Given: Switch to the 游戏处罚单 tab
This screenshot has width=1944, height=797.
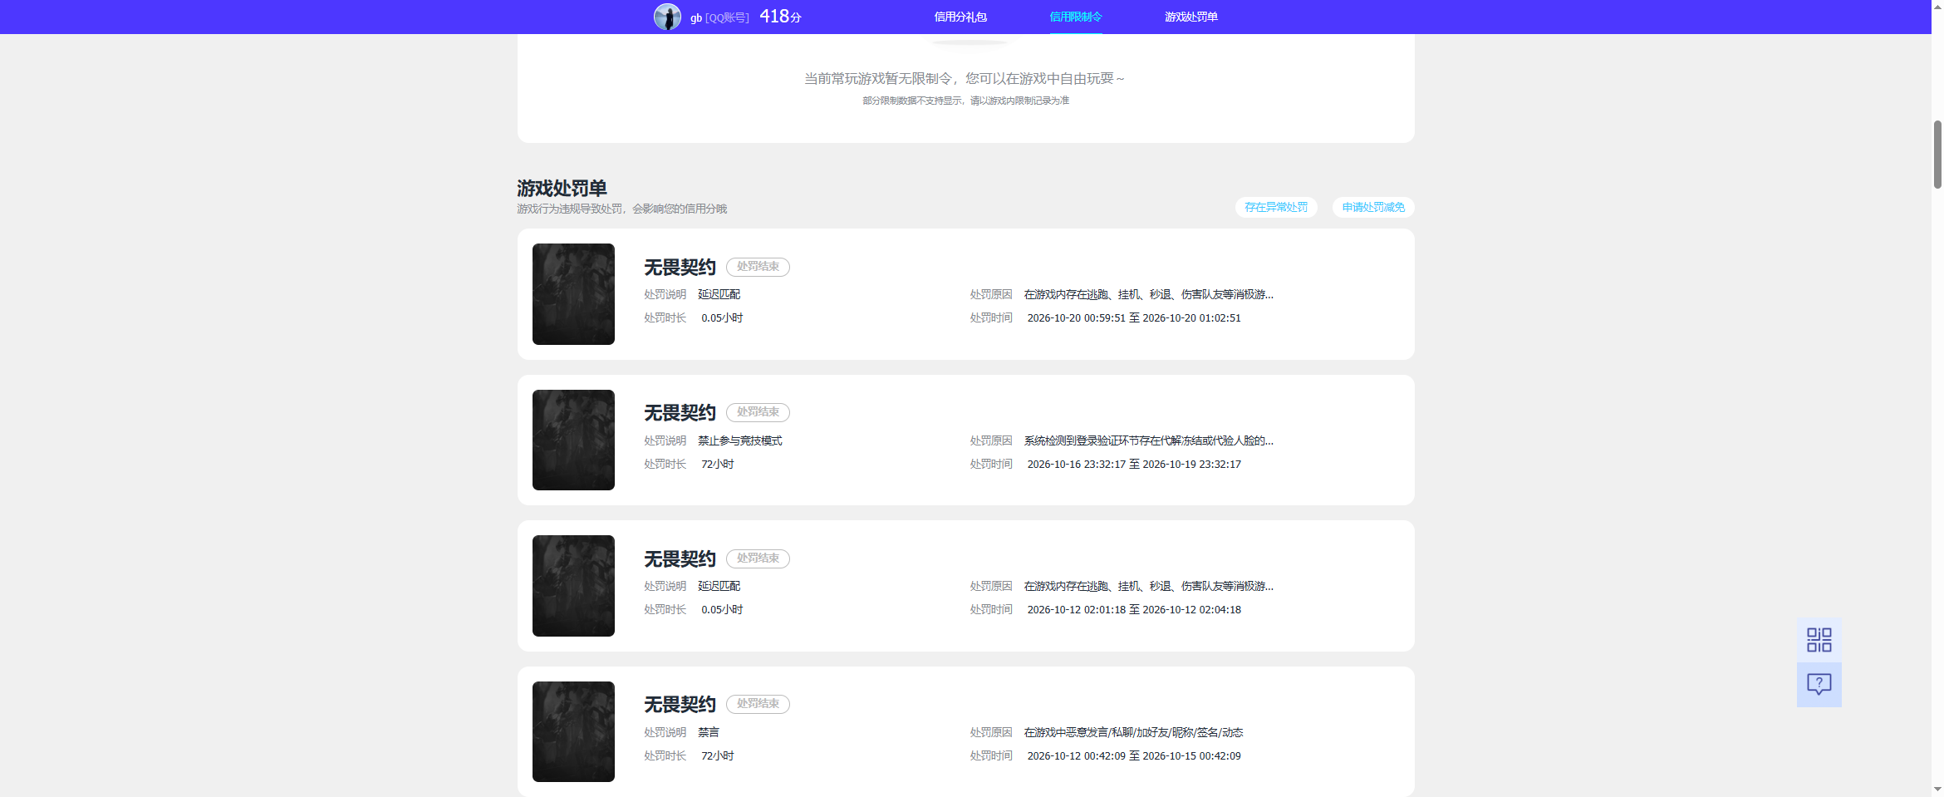Looking at the screenshot, I should (x=1190, y=17).
